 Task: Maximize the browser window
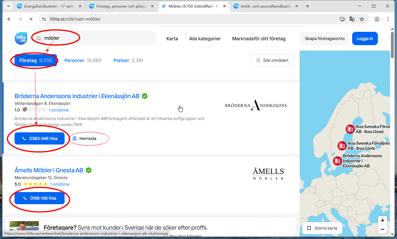[x=374, y=6]
